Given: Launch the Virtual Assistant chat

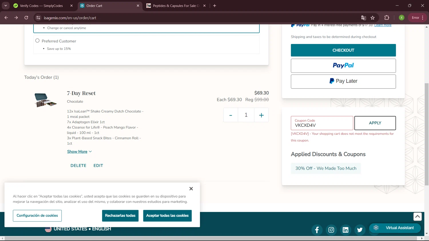Looking at the screenshot, I should (395, 228).
